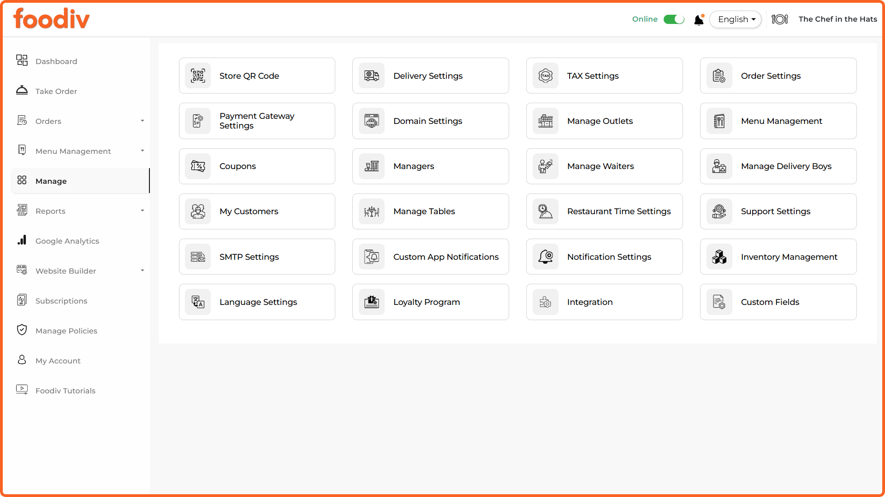Click the Language Settings translate icon

[x=198, y=302]
